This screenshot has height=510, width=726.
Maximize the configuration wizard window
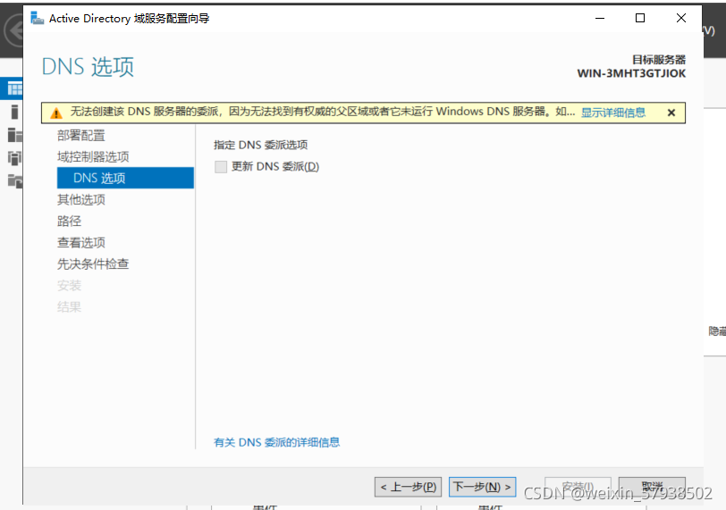[x=640, y=18]
